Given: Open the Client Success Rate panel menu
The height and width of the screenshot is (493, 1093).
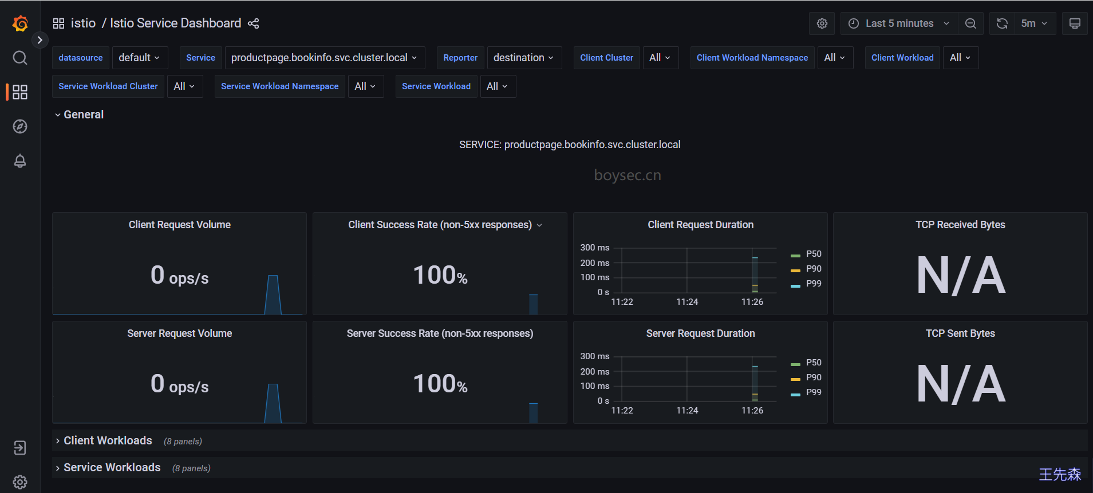Looking at the screenshot, I should [x=539, y=225].
